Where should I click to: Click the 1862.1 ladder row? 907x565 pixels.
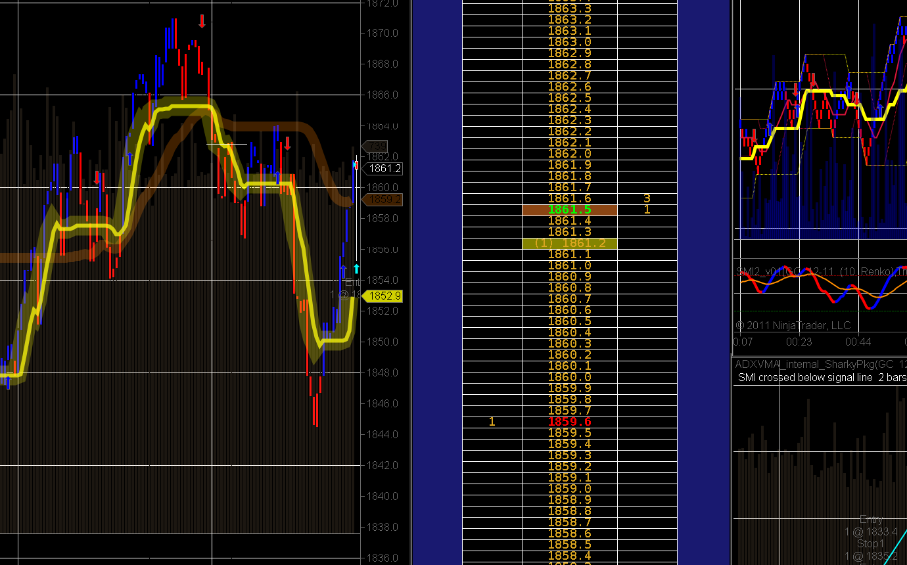click(x=569, y=143)
